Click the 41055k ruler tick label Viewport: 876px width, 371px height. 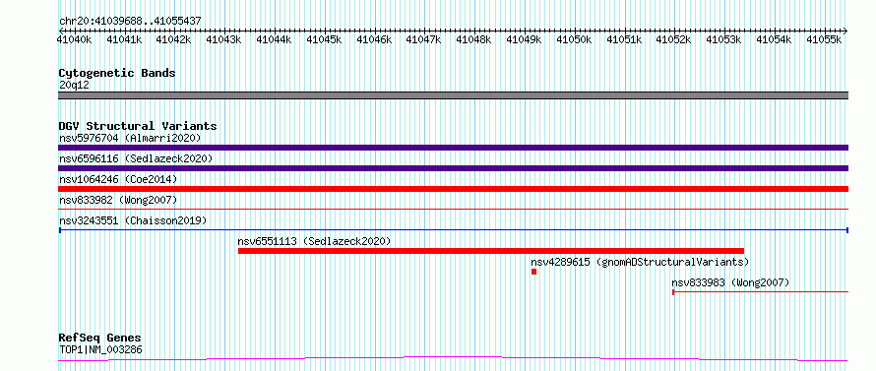coord(824,39)
